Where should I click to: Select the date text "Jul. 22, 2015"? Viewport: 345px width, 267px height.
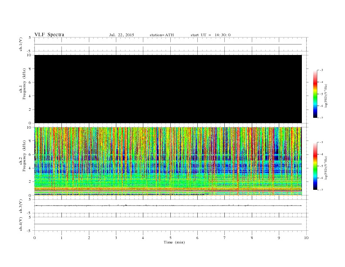[x=122, y=35]
